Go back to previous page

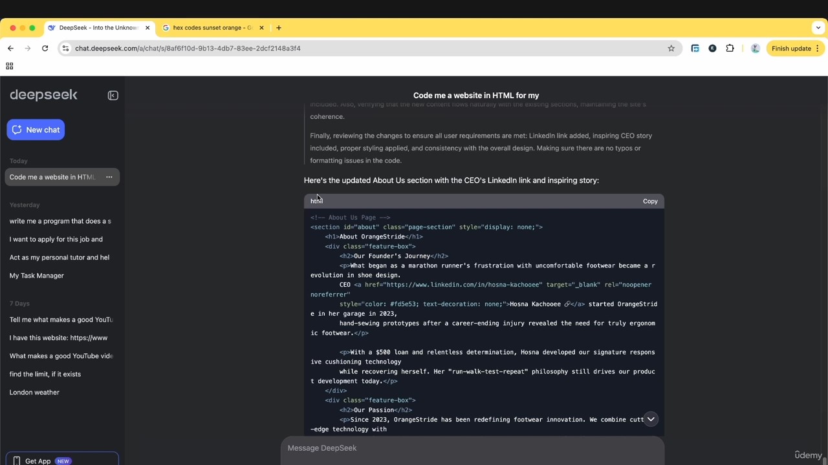pyautogui.click(x=10, y=48)
